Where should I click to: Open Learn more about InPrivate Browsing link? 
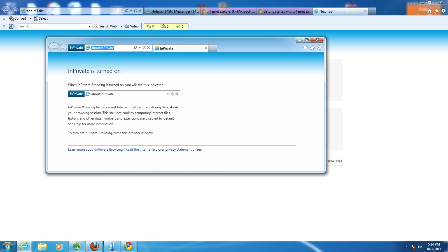point(95,150)
